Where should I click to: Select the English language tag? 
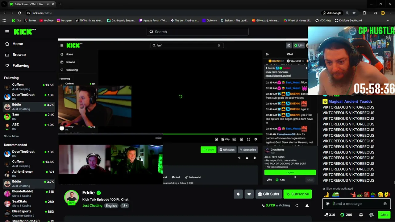(x=111, y=206)
